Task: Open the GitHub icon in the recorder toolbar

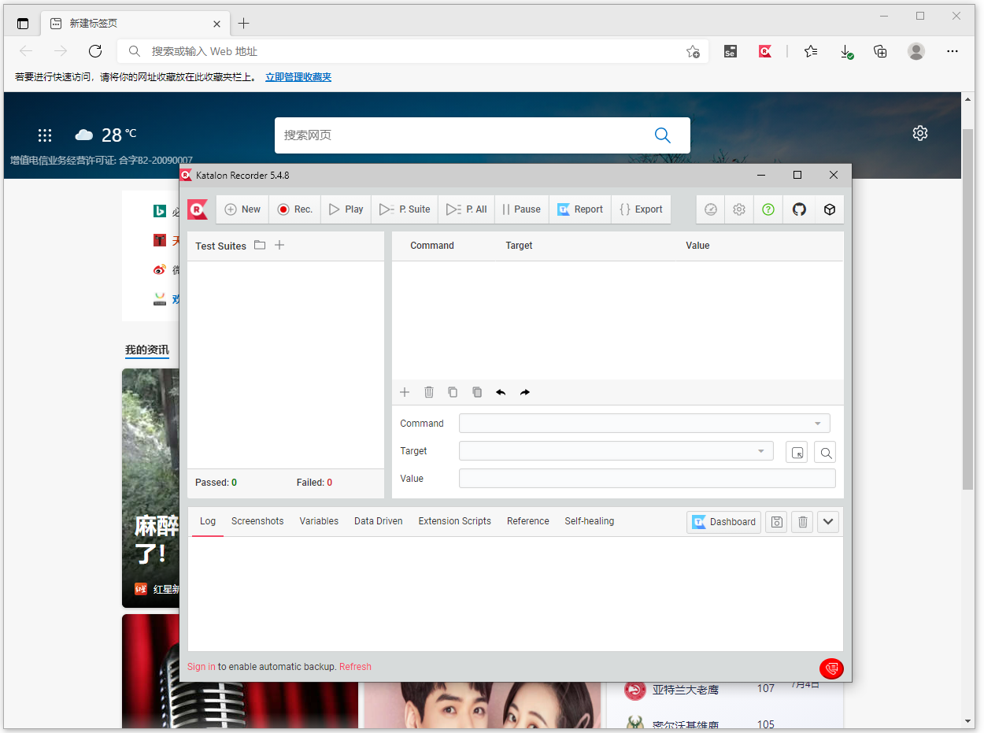Action: 799,209
